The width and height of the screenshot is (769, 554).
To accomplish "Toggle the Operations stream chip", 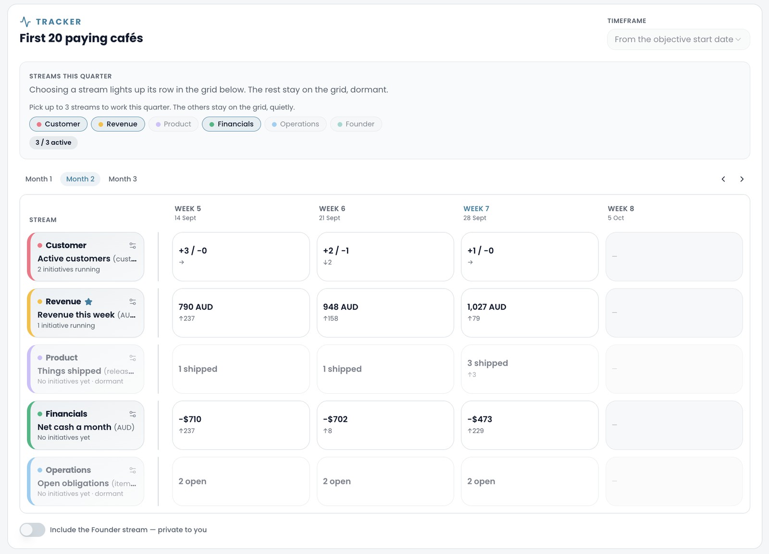I will coord(295,124).
